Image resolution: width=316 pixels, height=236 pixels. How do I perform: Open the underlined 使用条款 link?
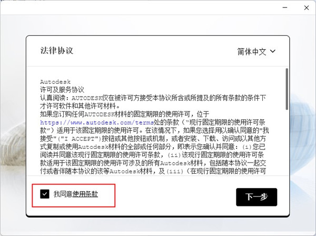85,194
